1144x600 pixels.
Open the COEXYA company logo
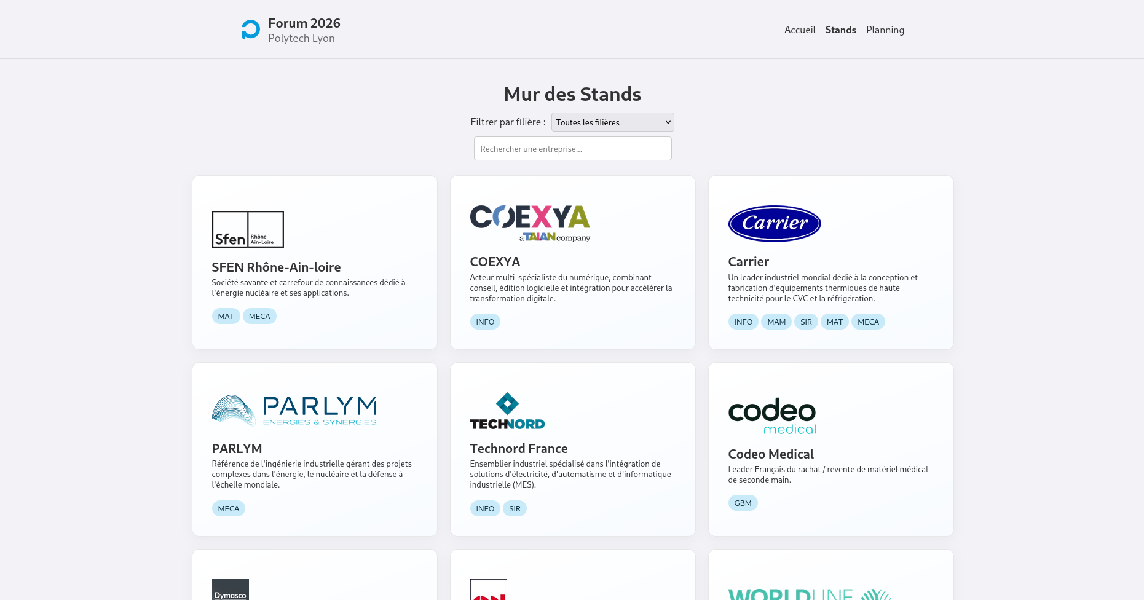pos(530,222)
